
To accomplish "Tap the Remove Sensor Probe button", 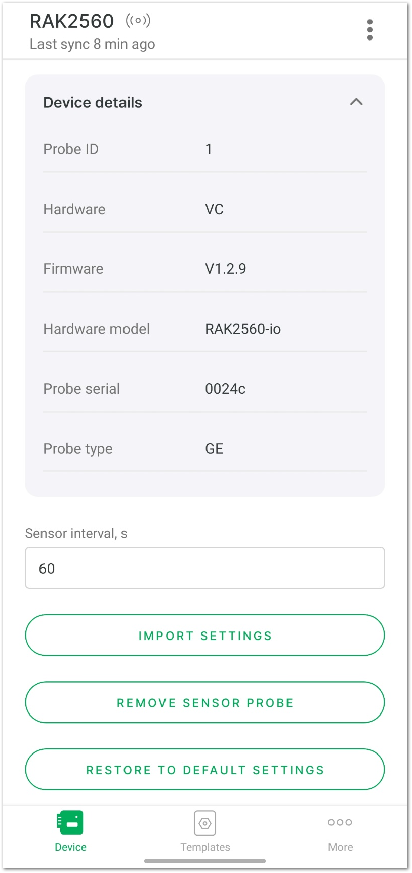I will coord(205,702).
